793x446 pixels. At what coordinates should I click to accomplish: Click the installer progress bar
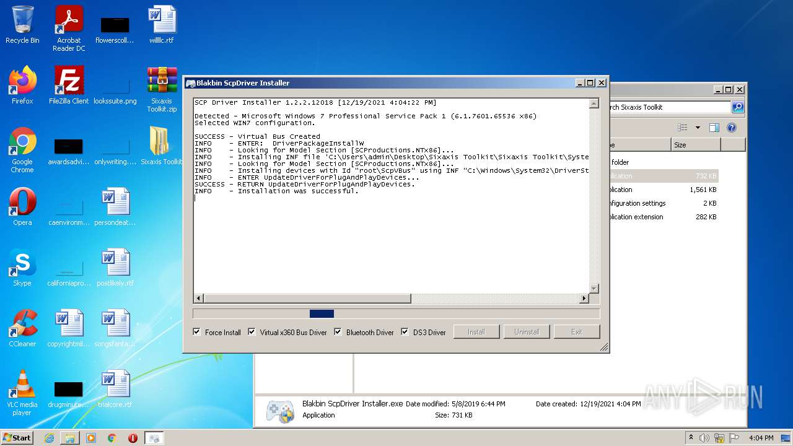396,314
